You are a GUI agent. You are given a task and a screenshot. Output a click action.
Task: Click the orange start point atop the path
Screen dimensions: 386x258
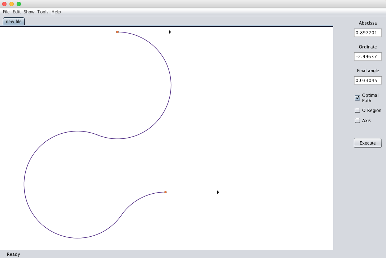pyautogui.click(x=118, y=32)
